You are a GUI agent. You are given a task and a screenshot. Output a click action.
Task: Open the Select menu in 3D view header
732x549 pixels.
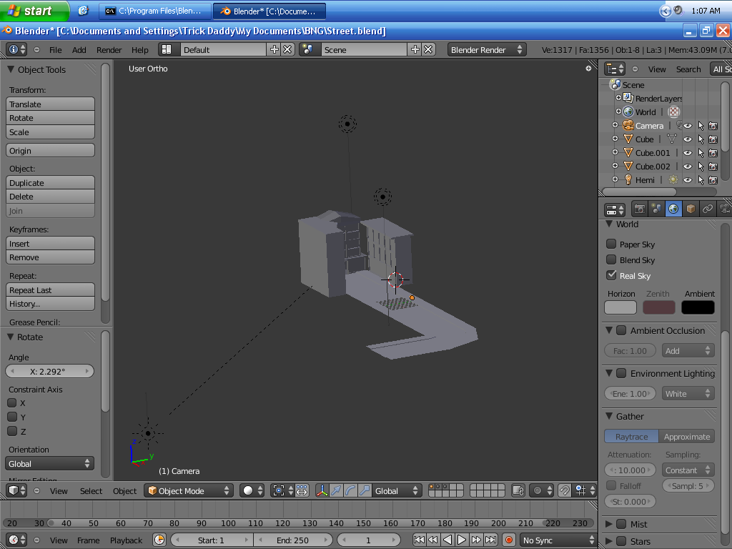pyautogui.click(x=91, y=491)
